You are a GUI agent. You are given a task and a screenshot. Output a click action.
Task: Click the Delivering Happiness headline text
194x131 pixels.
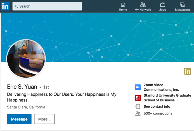[x=62, y=97]
